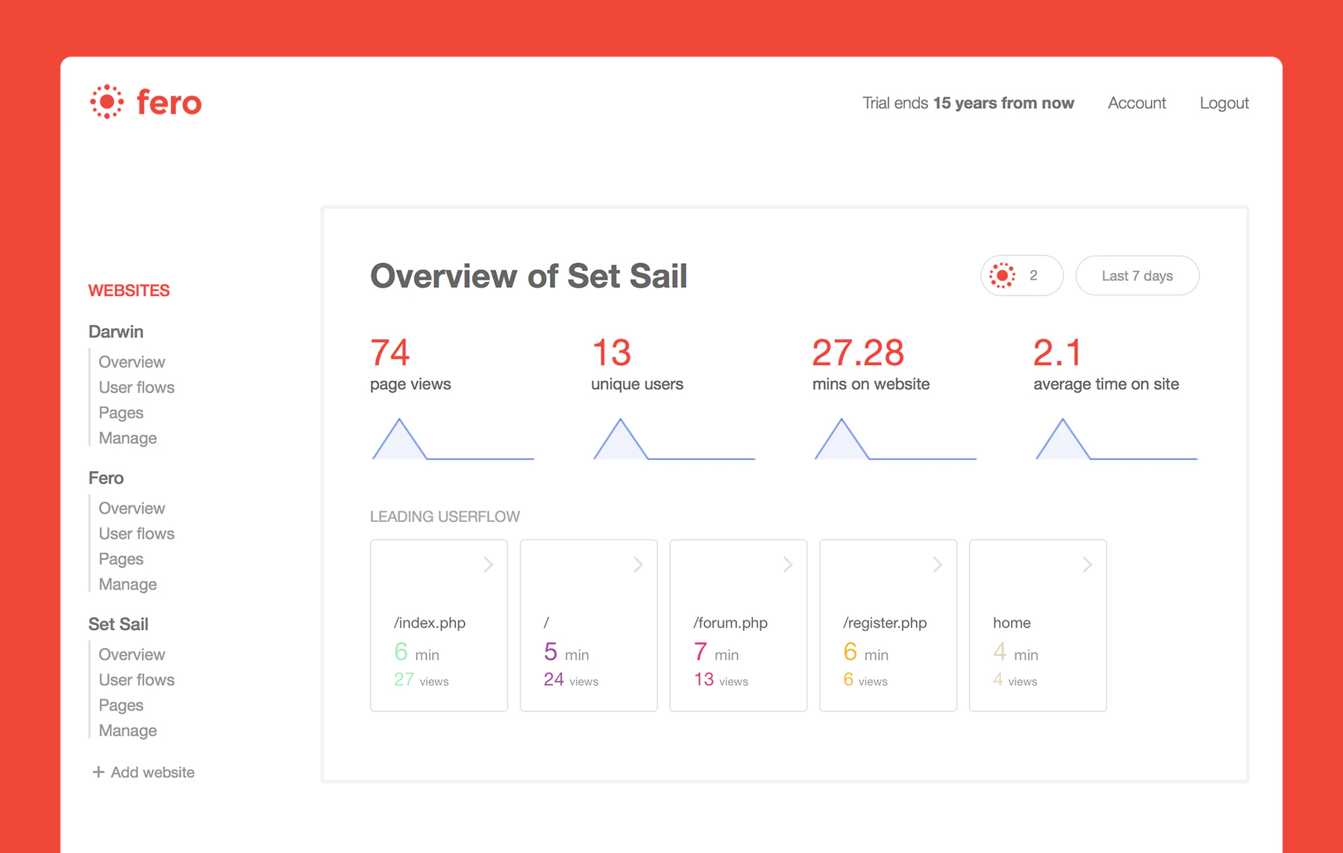Click the average time on site sparkline
The width and height of the screenshot is (1343, 853).
tap(1116, 439)
